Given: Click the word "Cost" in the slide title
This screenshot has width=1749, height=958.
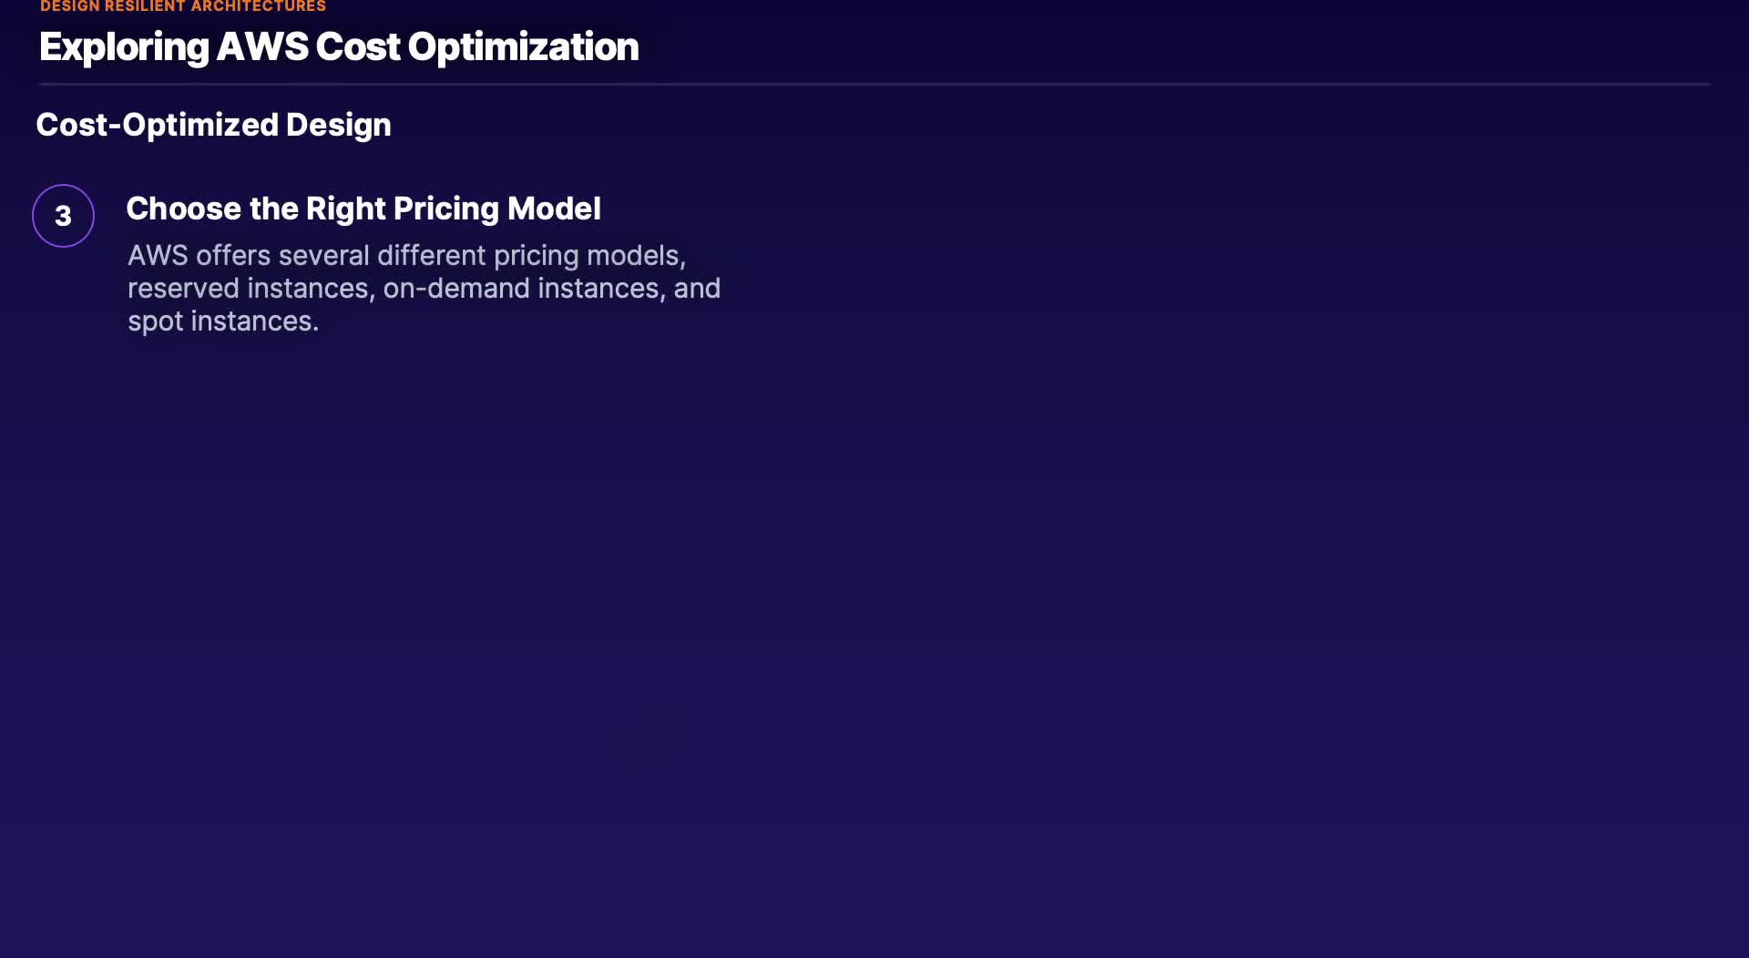Looking at the screenshot, I should (358, 47).
